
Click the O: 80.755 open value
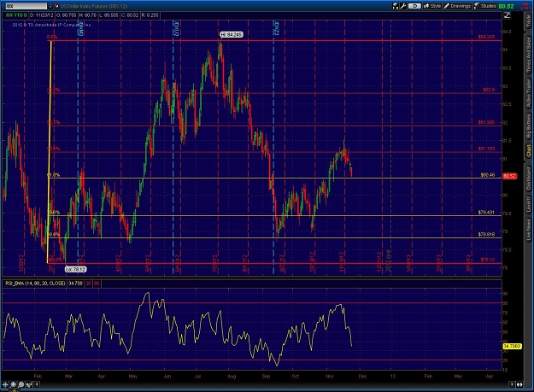click(x=66, y=15)
